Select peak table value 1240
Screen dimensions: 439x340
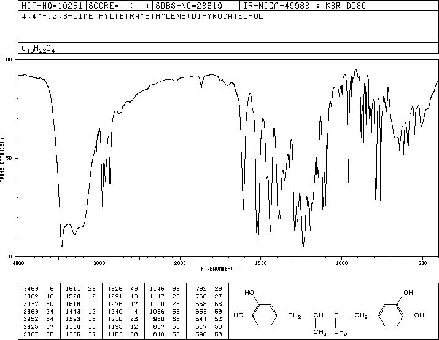click(115, 311)
